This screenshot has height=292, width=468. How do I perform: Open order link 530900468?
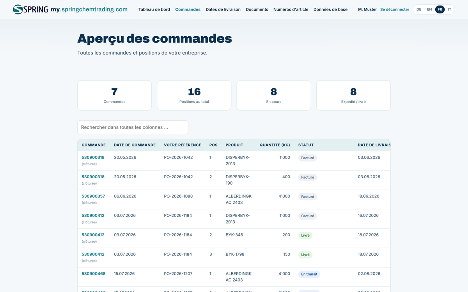point(93,274)
